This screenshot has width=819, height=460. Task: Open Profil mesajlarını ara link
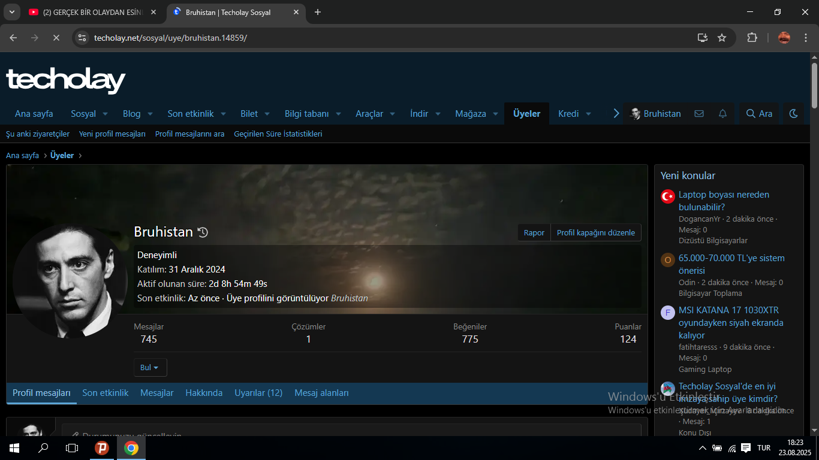pyautogui.click(x=189, y=134)
